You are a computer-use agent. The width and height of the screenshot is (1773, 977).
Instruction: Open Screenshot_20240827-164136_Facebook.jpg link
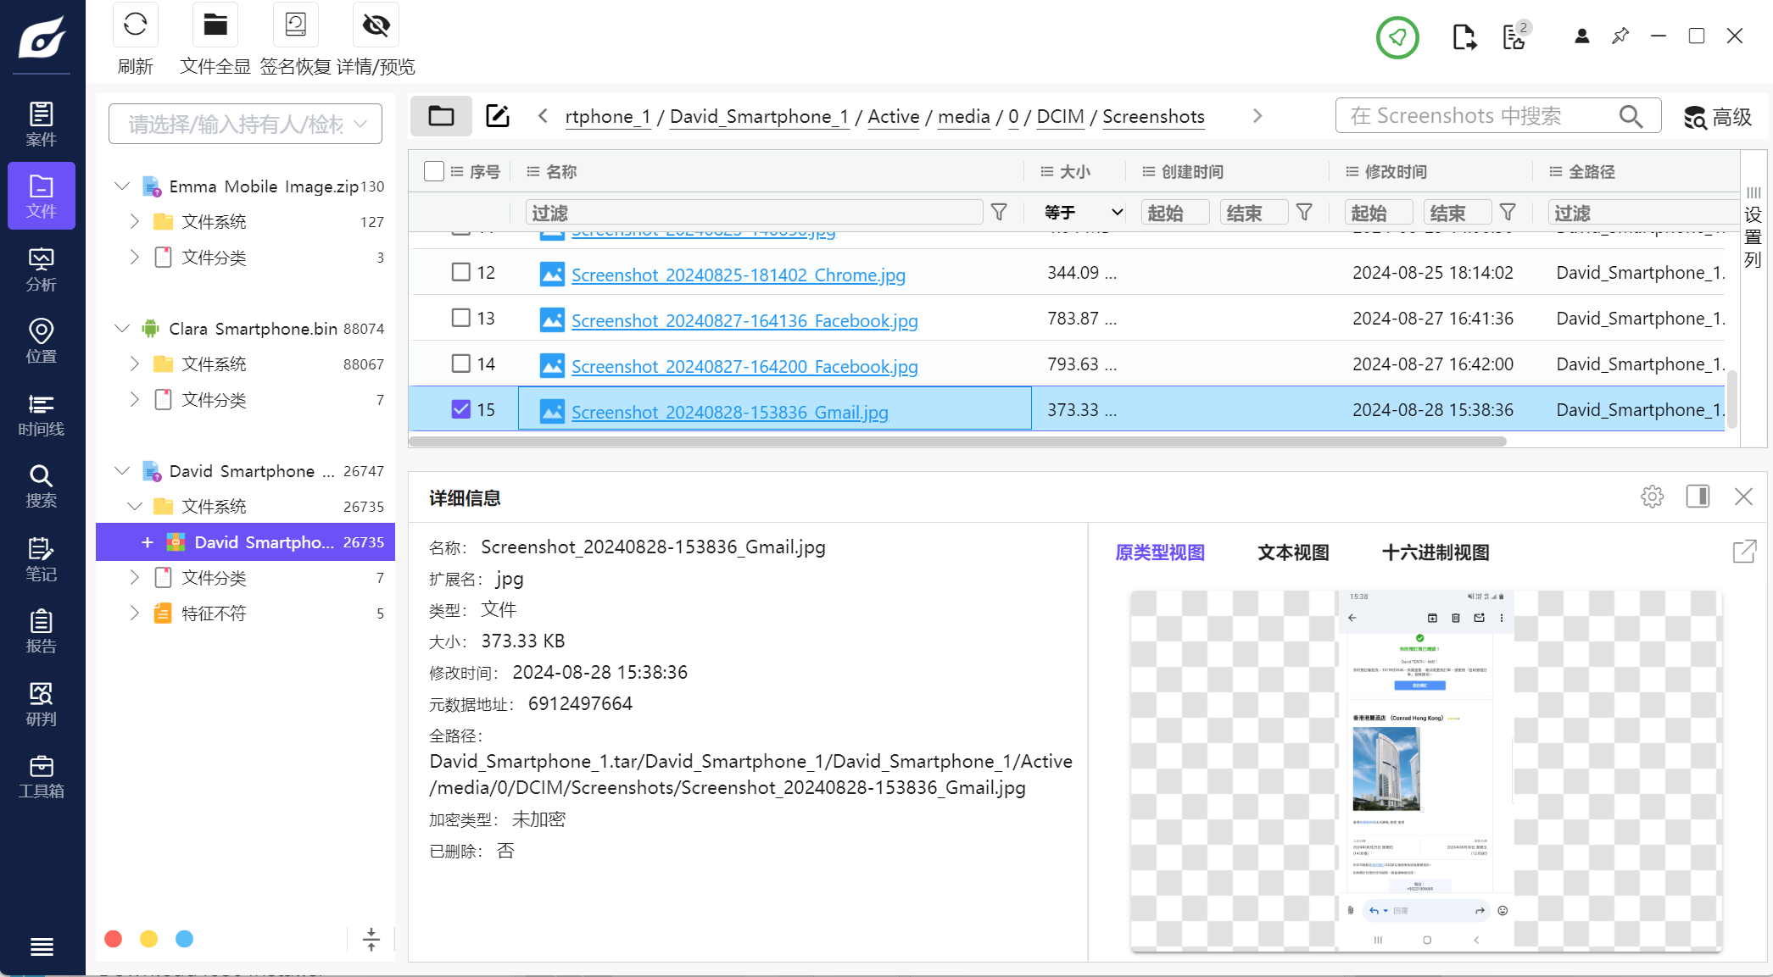744,320
